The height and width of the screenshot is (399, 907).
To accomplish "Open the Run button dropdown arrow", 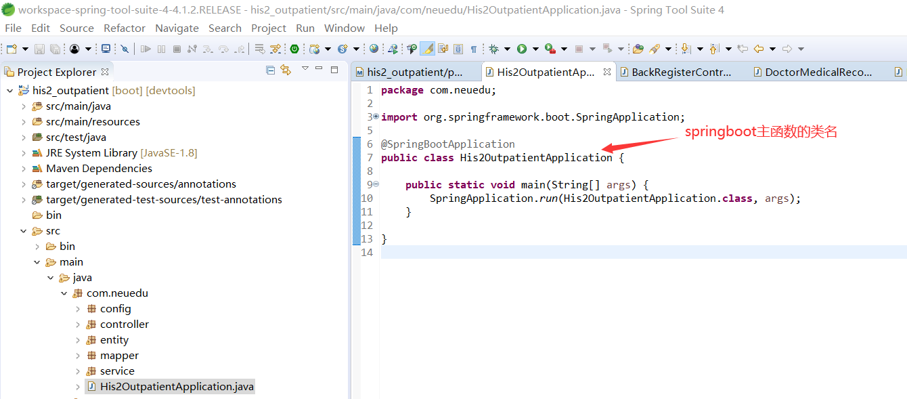I will tap(535, 49).
